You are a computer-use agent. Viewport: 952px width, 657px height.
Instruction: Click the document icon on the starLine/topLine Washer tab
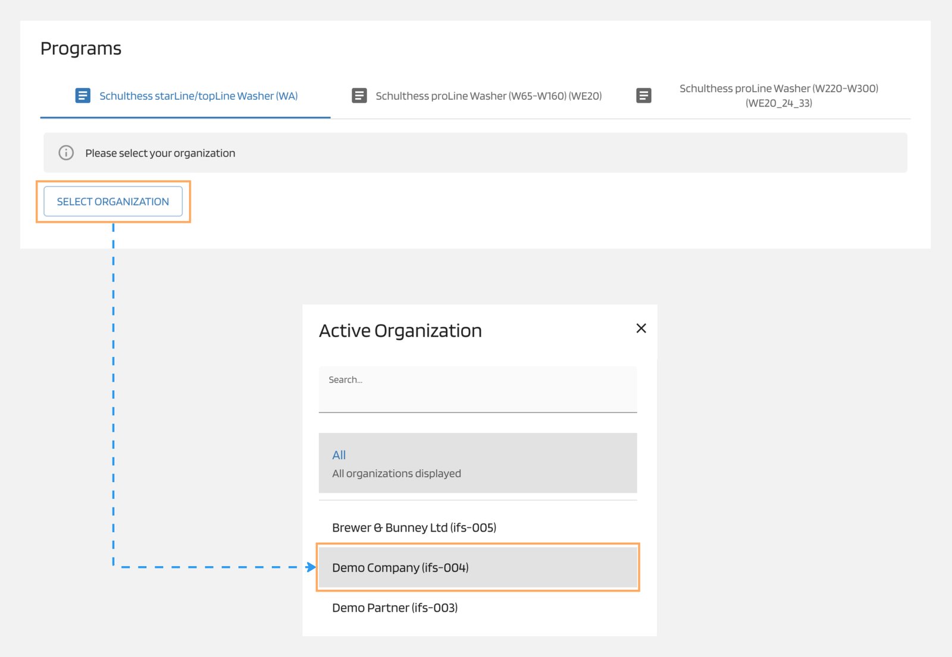(83, 95)
